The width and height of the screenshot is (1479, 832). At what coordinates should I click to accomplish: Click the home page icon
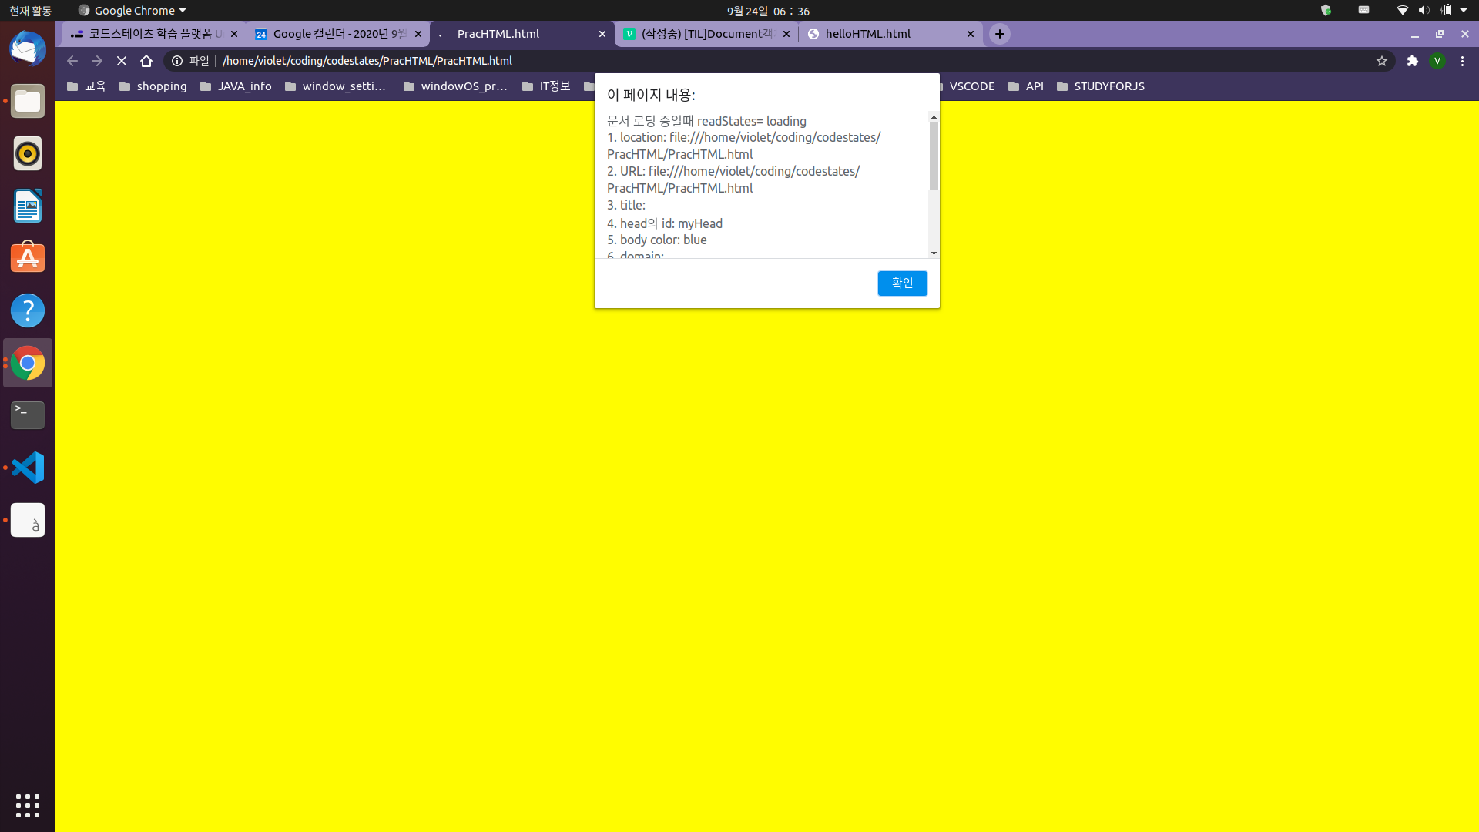tap(146, 61)
